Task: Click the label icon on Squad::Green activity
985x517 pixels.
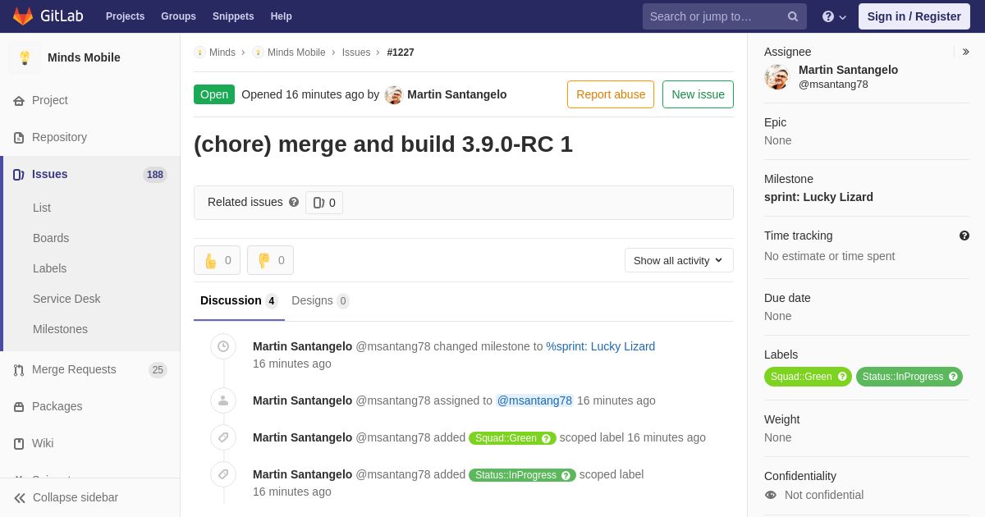Action: [x=223, y=437]
